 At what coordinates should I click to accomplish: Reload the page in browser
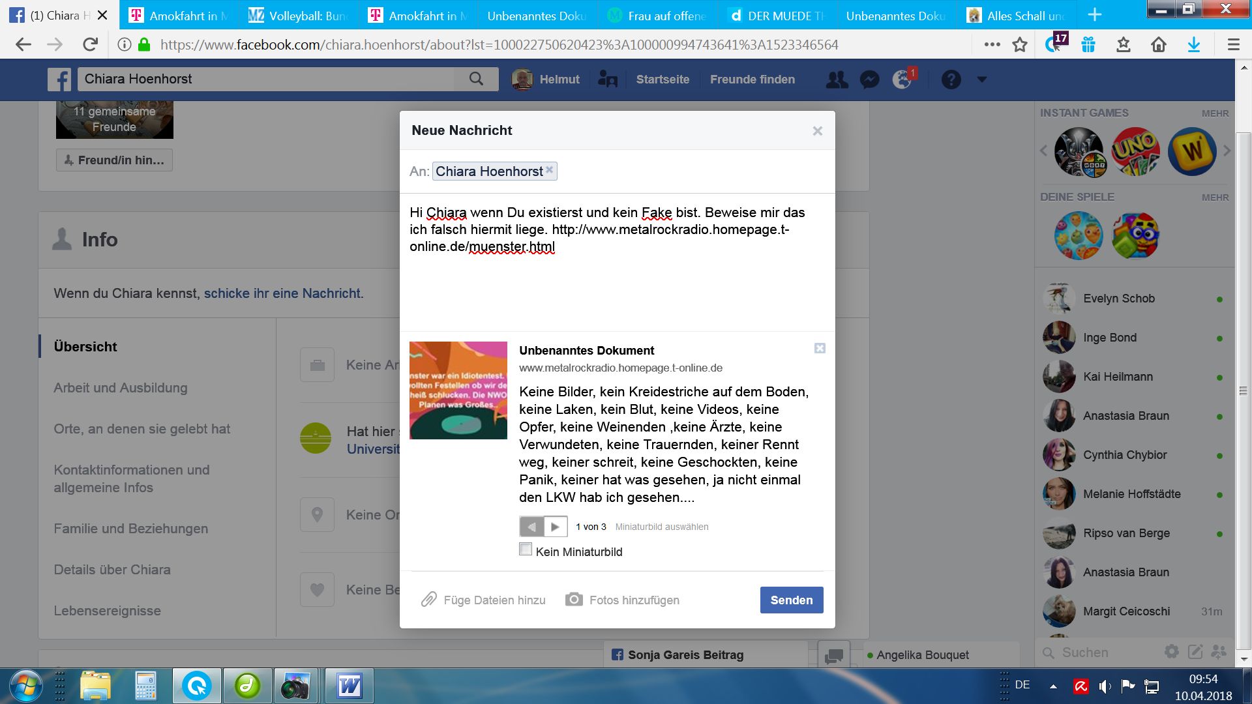pos(90,44)
